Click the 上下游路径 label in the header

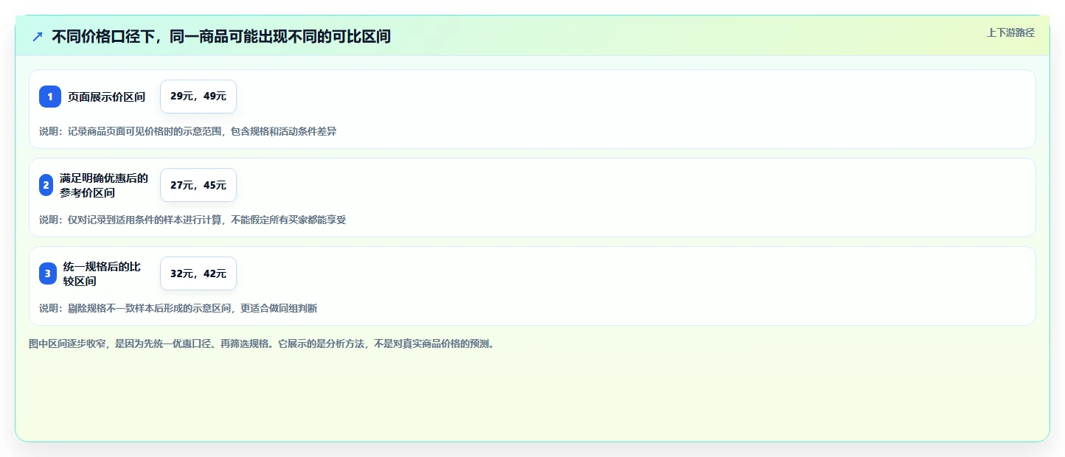[1011, 32]
